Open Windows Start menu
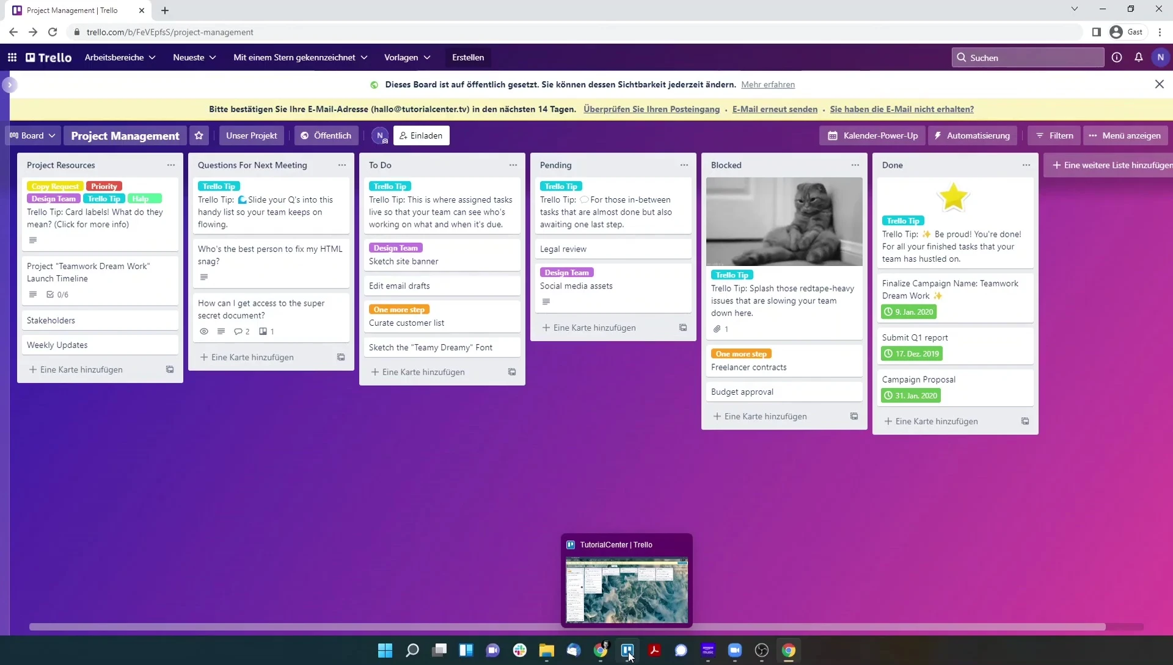Viewport: 1173px width, 665px height. 385,650
